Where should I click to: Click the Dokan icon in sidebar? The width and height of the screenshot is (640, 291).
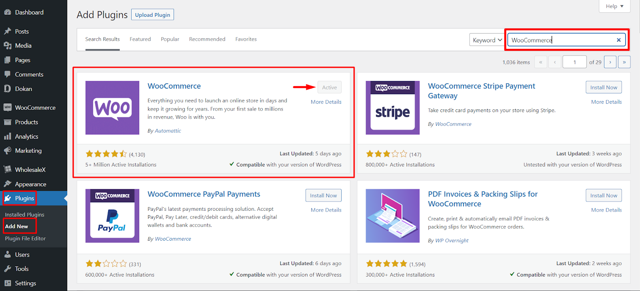[8, 89]
